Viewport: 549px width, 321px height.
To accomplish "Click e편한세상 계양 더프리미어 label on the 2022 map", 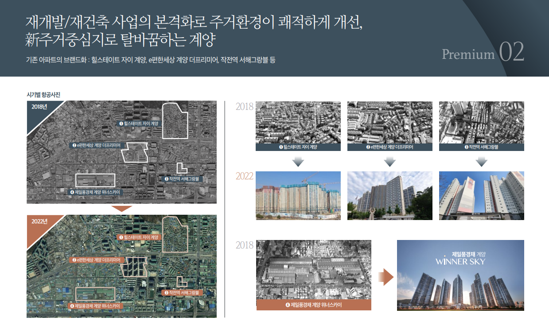I will click(x=99, y=260).
